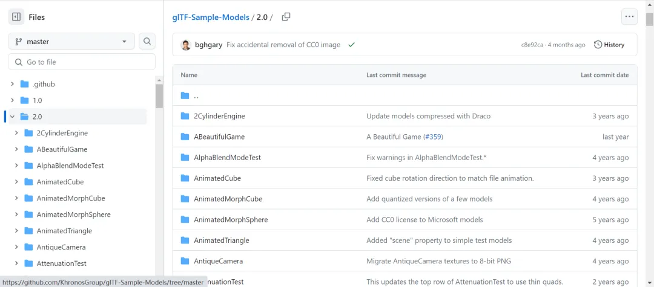Click the search magnifier icon beside branch selector
Screen dimensions: 654x287
click(x=147, y=42)
